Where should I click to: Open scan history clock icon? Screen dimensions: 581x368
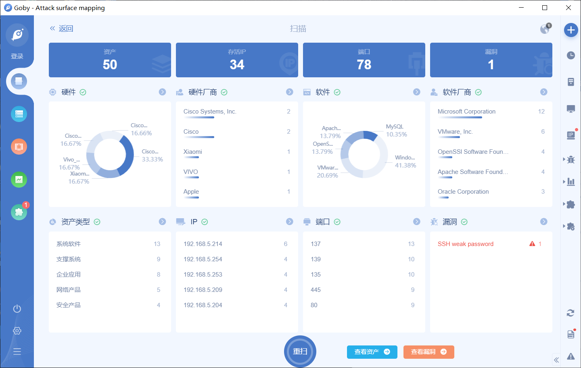pyautogui.click(x=571, y=56)
